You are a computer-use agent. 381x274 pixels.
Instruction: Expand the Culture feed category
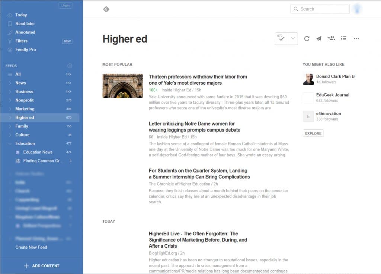10,135
